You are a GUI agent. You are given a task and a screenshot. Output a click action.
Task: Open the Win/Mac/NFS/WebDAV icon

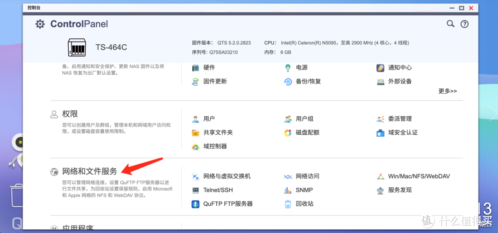tap(380, 176)
